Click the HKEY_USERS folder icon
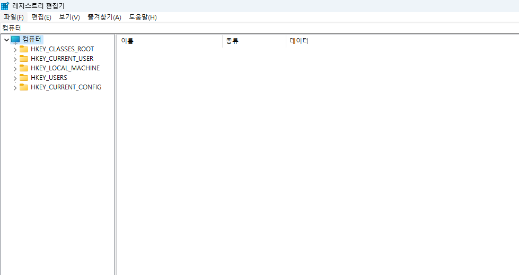 pos(24,78)
